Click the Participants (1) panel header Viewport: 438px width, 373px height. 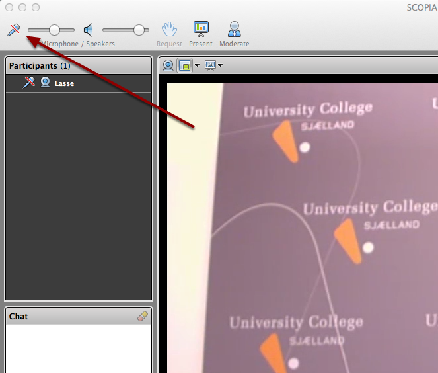tap(79, 65)
